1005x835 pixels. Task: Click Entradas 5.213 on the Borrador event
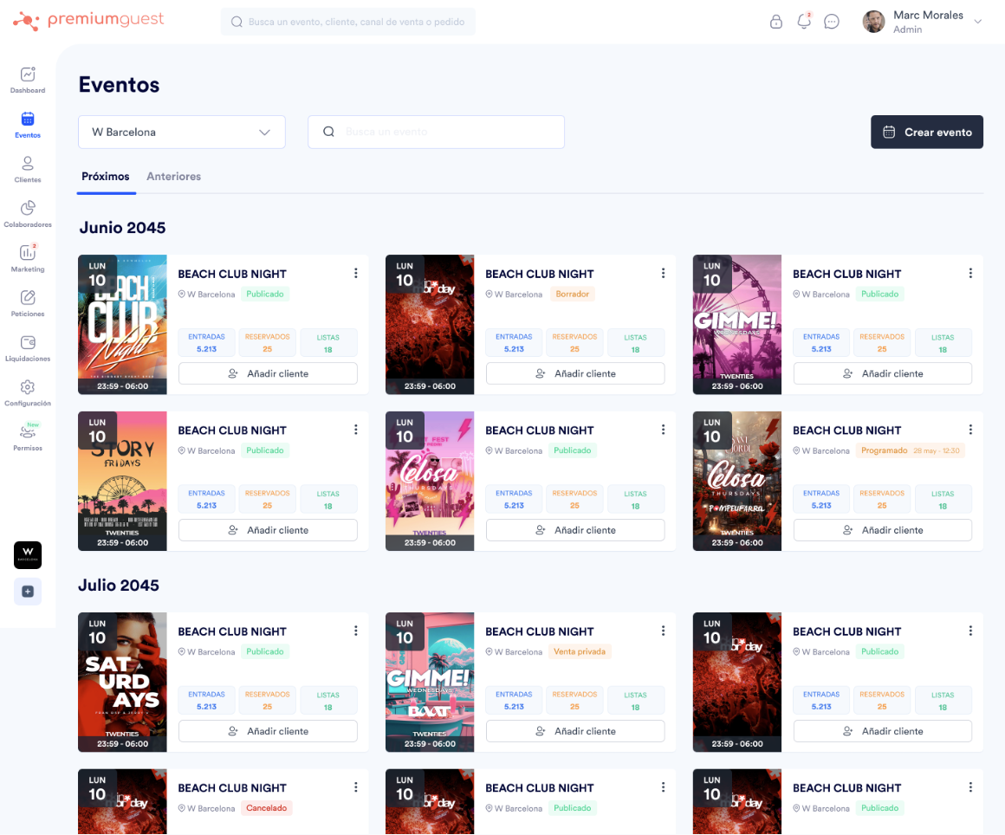point(514,343)
